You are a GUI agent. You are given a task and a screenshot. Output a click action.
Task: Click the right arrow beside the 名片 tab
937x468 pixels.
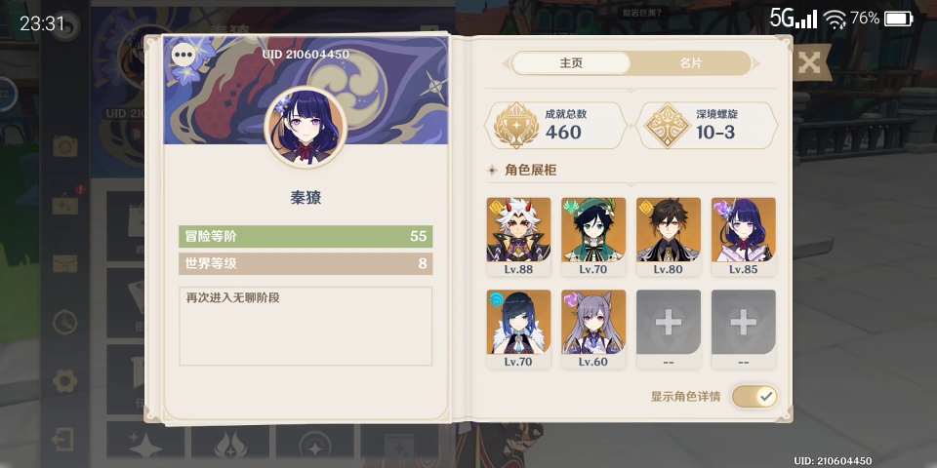755,63
